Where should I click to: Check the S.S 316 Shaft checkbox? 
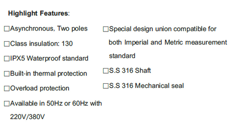[x=106, y=71]
